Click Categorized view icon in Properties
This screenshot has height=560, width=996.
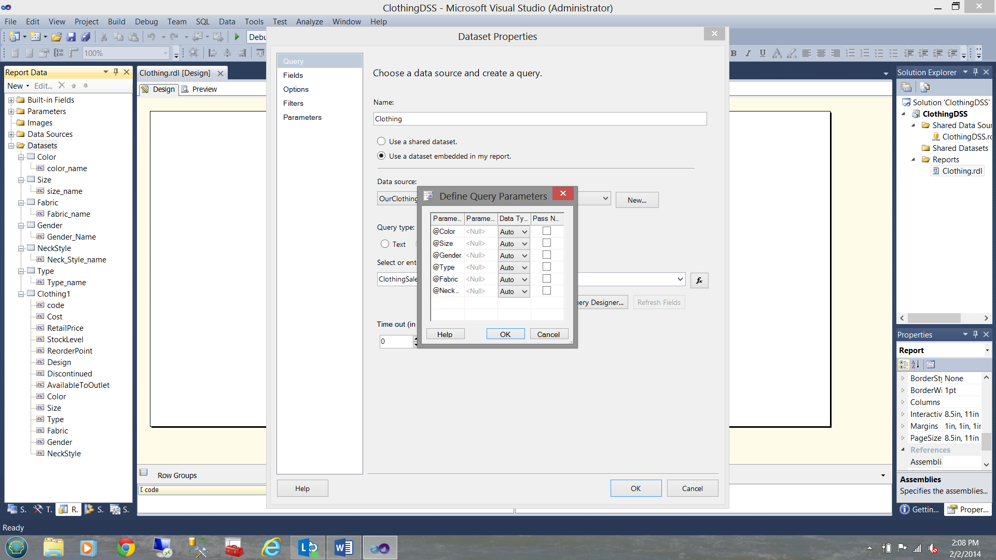[904, 365]
